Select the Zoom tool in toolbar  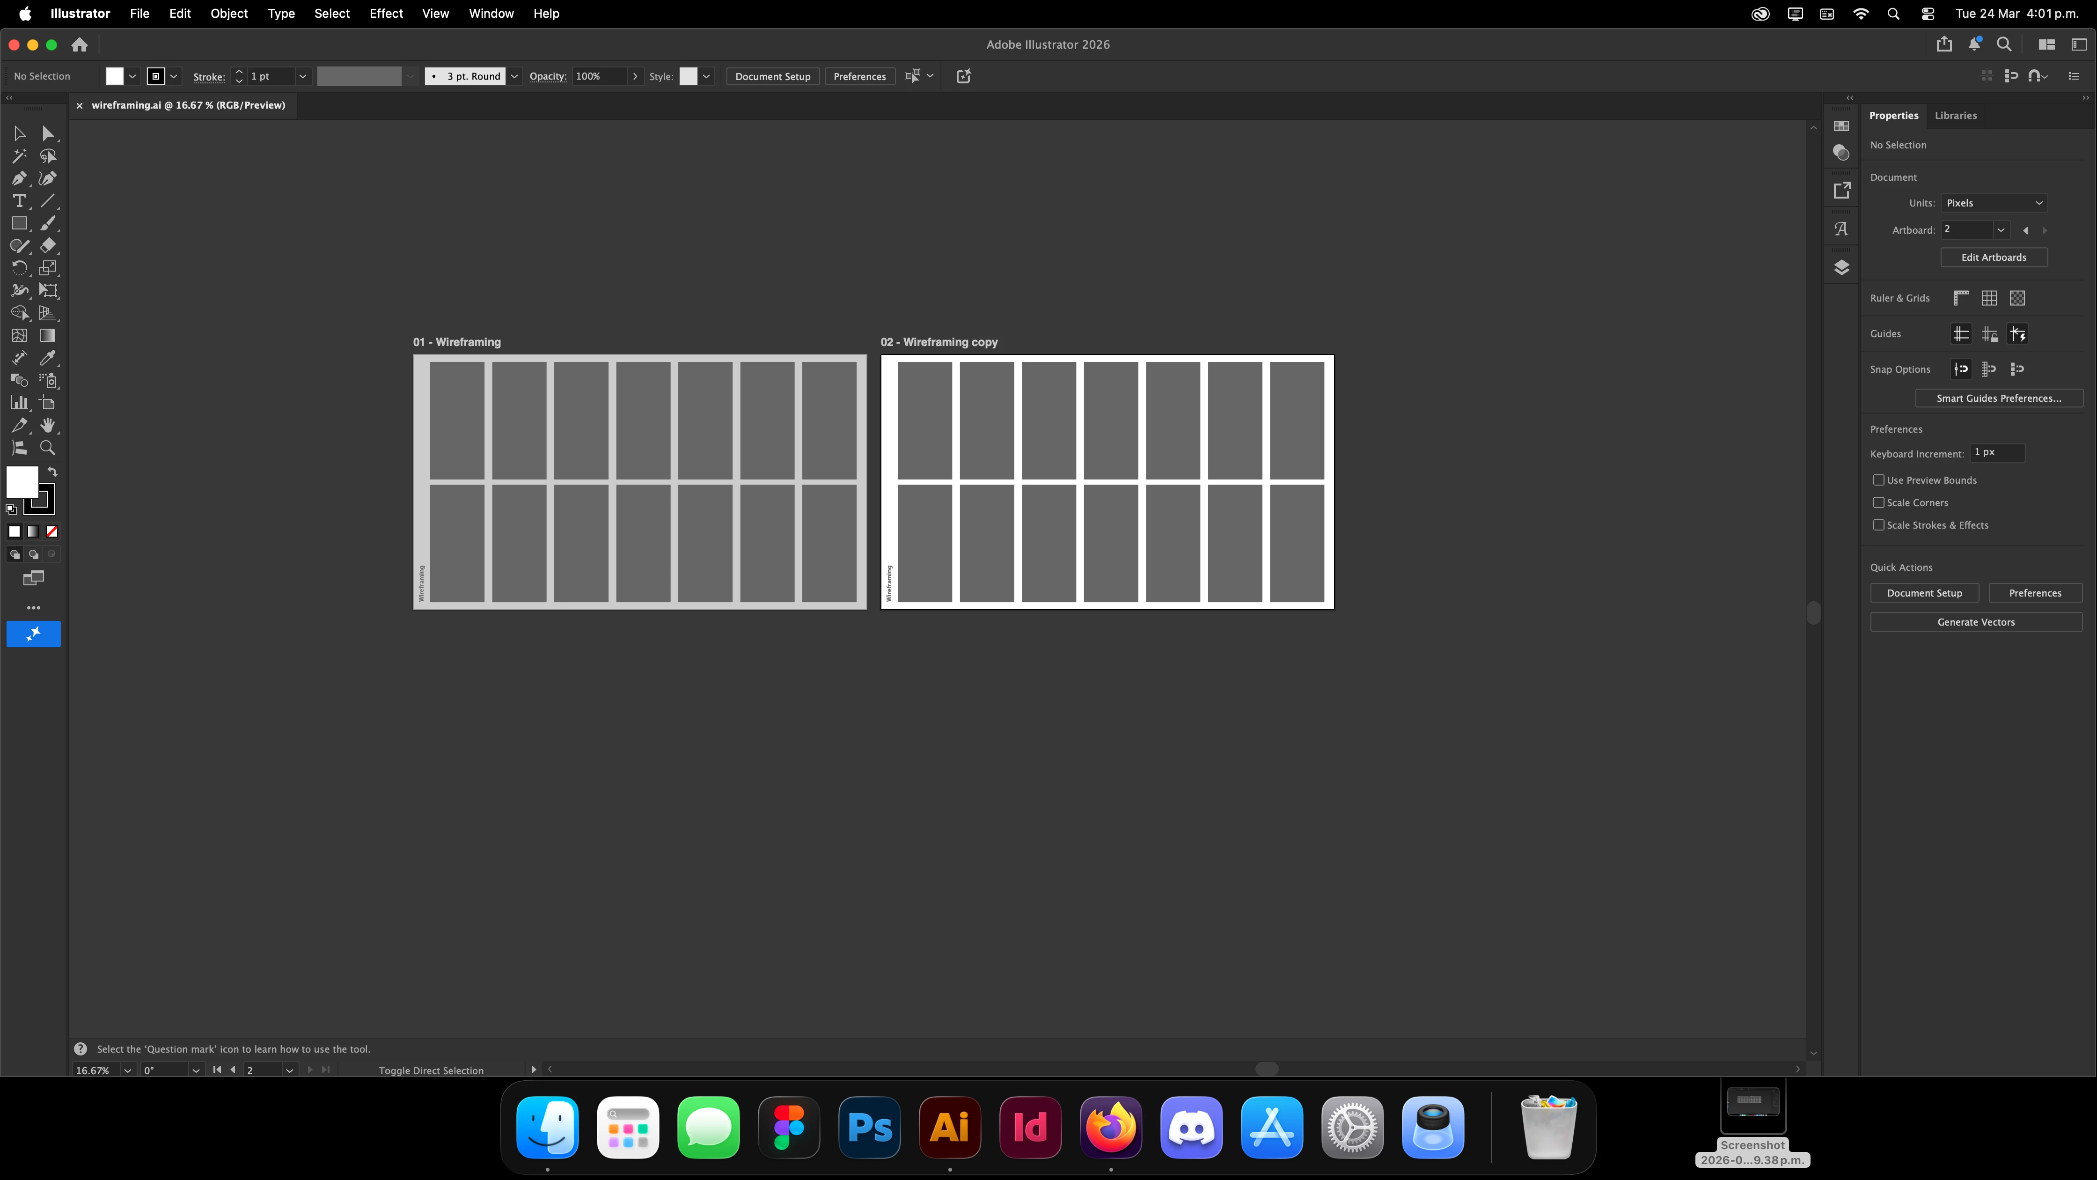tap(48, 448)
